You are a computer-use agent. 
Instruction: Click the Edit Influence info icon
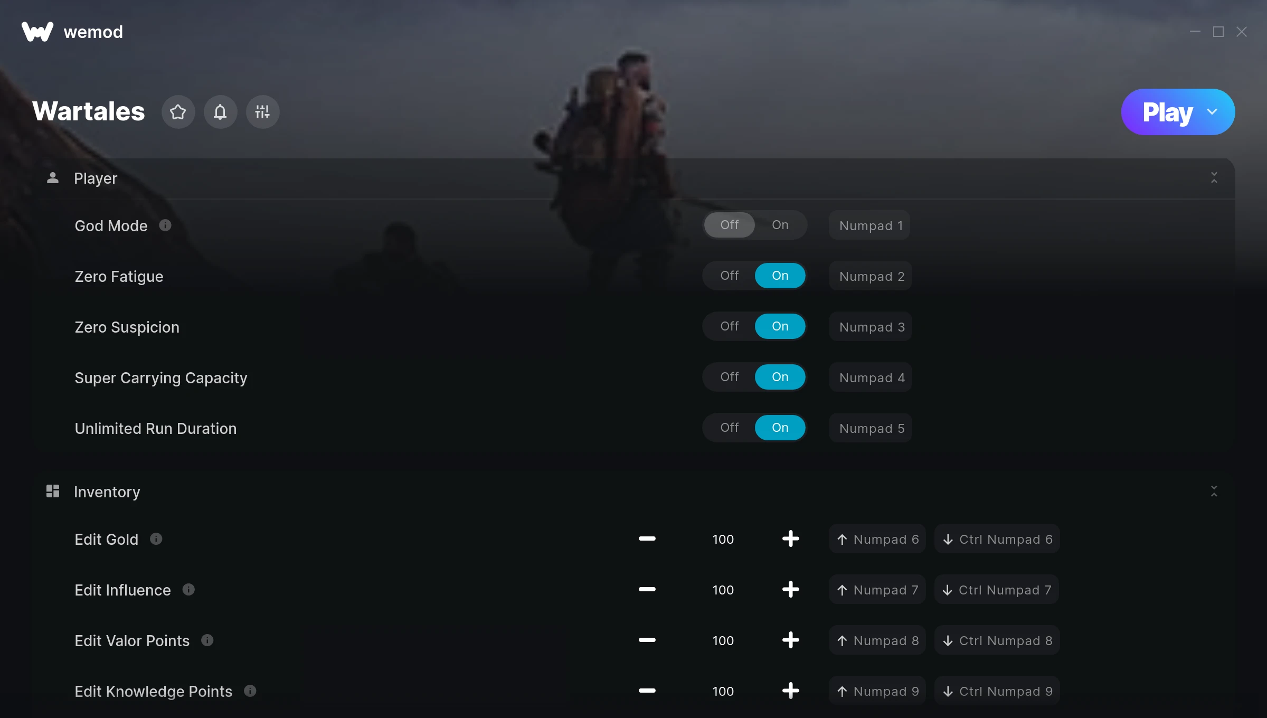point(188,590)
